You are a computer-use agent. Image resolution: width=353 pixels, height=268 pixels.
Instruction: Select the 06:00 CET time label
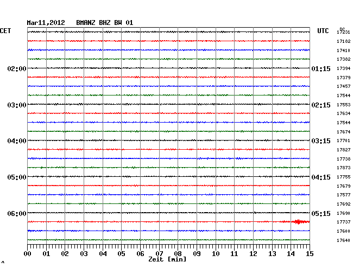click(17, 213)
